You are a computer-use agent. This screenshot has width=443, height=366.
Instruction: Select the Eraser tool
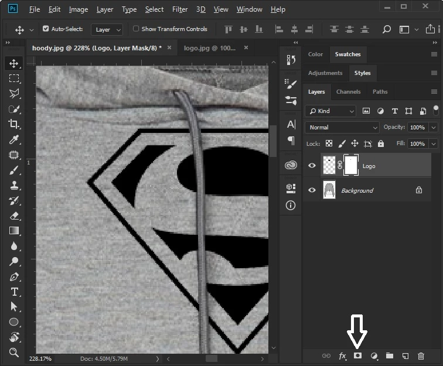pos(13,216)
